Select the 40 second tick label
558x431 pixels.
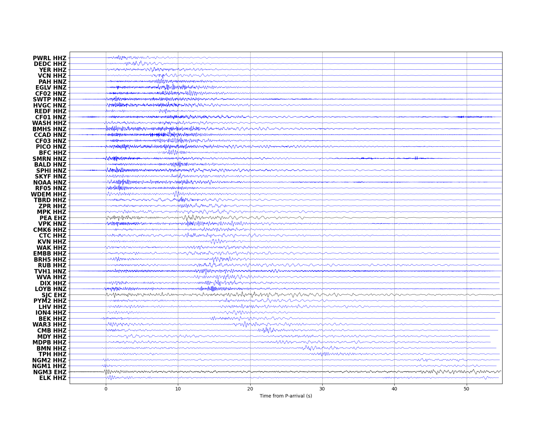(394, 389)
